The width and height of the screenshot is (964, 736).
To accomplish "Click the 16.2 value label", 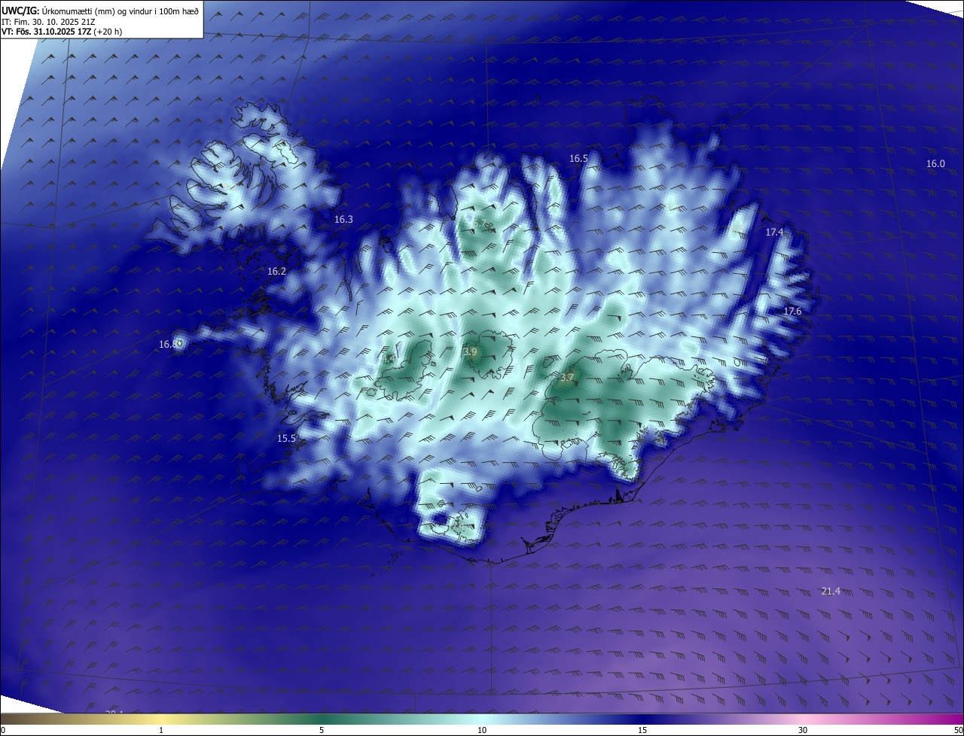I will click(x=276, y=272).
